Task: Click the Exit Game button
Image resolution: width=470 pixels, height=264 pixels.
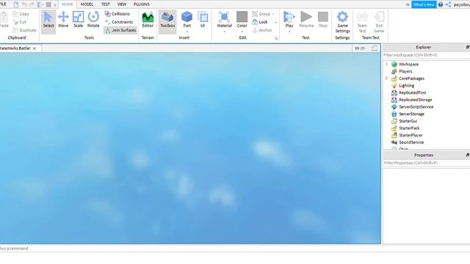Action: pyautogui.click(x=379, y=22)
